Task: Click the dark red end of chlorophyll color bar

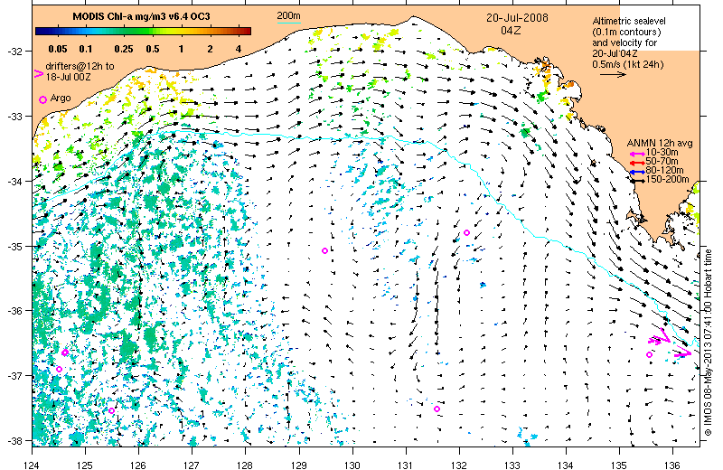Action: coord(247,32)
